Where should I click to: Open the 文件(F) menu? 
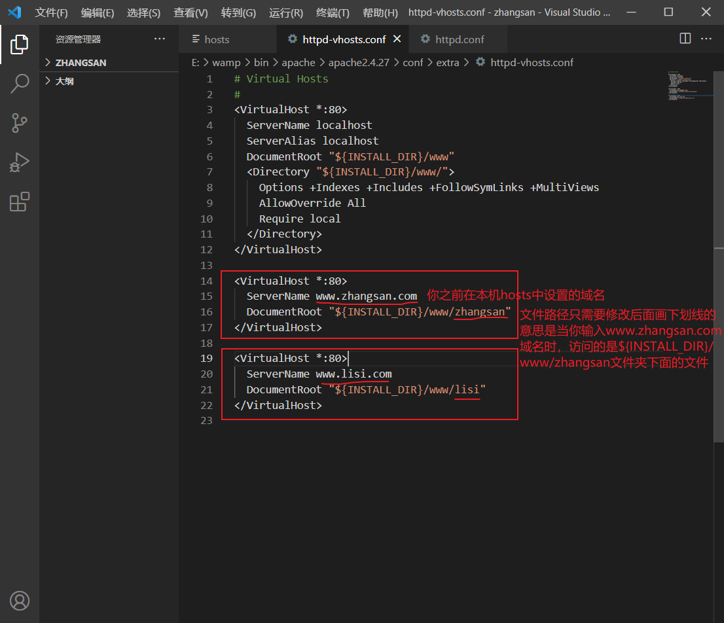[51, 12]
